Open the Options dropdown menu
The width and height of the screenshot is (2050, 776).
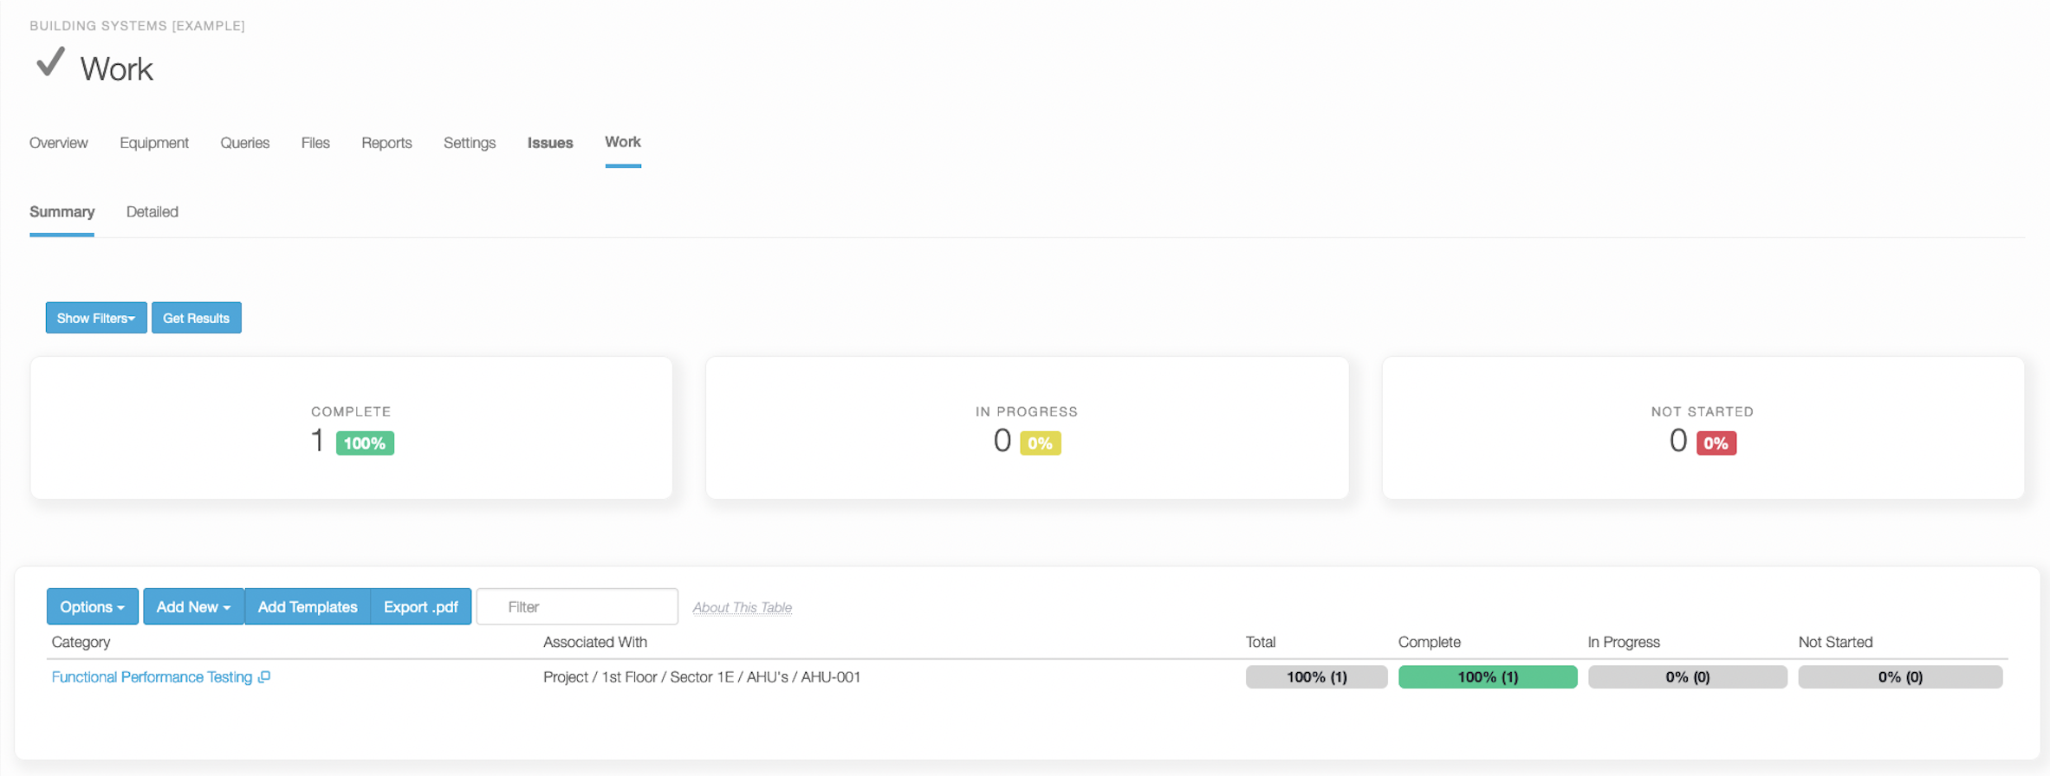[x=93, y=607]
